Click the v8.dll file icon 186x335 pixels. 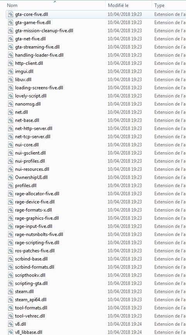coord(11,324)
